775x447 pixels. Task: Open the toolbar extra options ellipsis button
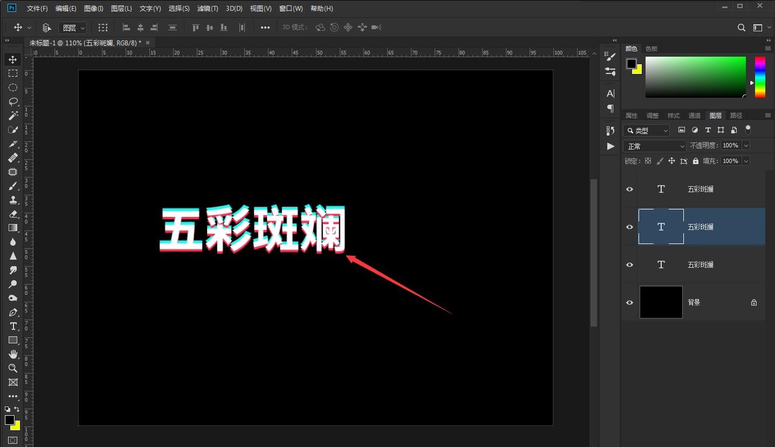click(x=265, y=27)
